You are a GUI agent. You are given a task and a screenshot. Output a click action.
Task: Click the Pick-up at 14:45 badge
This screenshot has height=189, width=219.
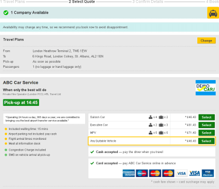click(x=21, y=102)
